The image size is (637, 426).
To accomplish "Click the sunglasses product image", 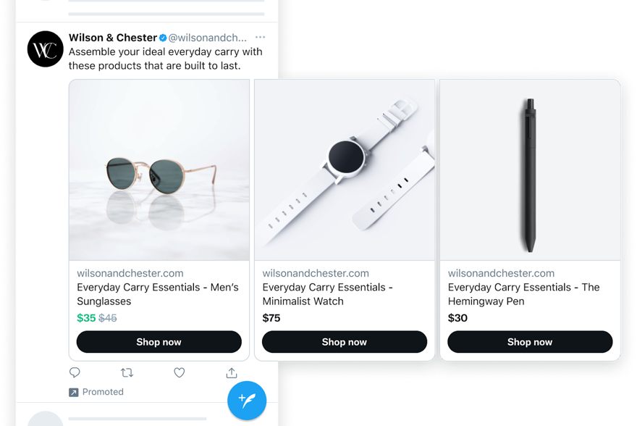I will pos(159,170).
